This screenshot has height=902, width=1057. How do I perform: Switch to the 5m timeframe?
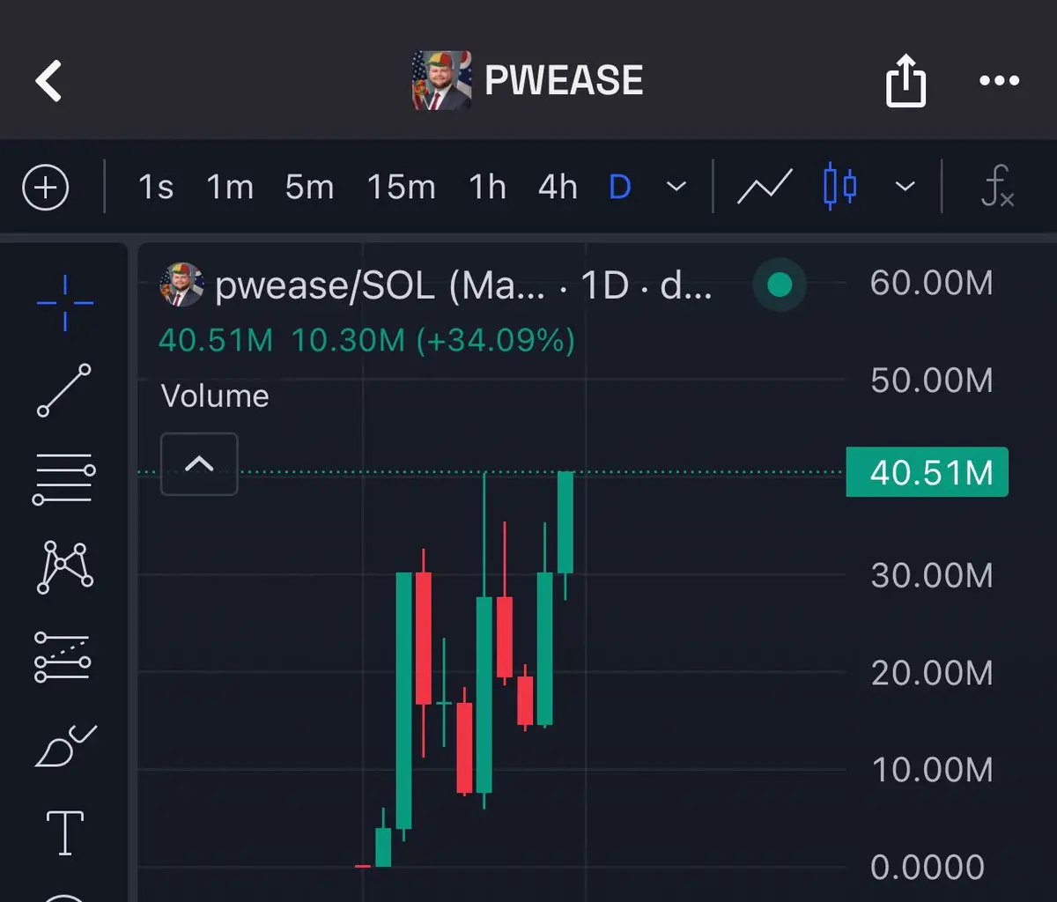pyautogui.click(x=309, y=188)
